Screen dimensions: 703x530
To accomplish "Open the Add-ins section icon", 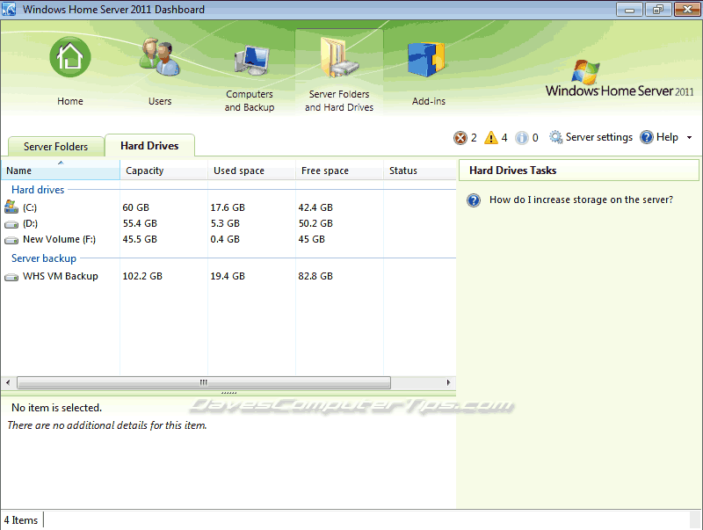I will pos(426,60).
